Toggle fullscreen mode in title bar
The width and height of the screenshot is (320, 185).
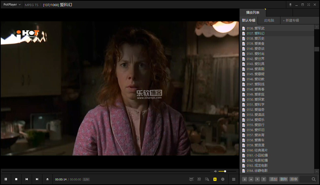(309, 5)
